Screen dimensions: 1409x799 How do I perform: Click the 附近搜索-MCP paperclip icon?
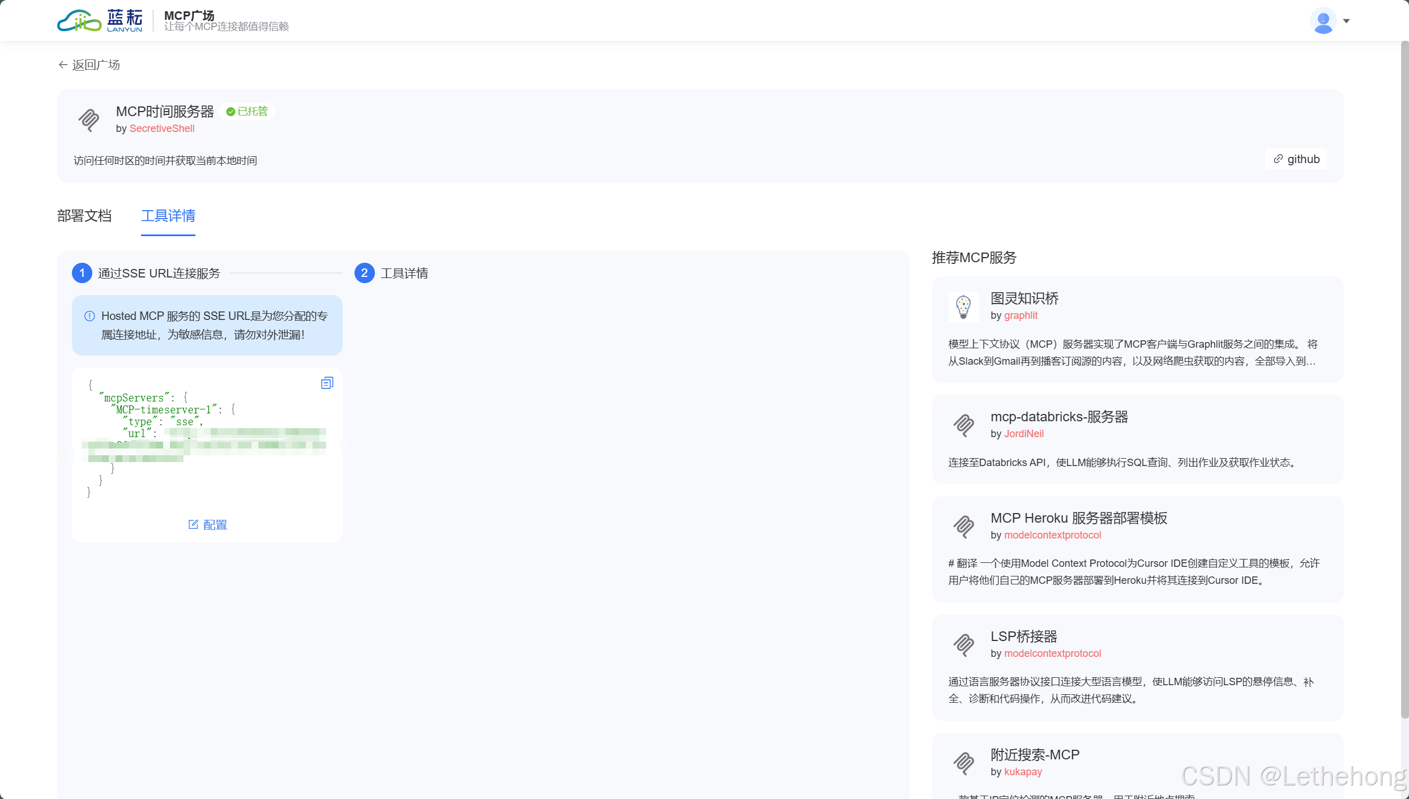(963, 763)
